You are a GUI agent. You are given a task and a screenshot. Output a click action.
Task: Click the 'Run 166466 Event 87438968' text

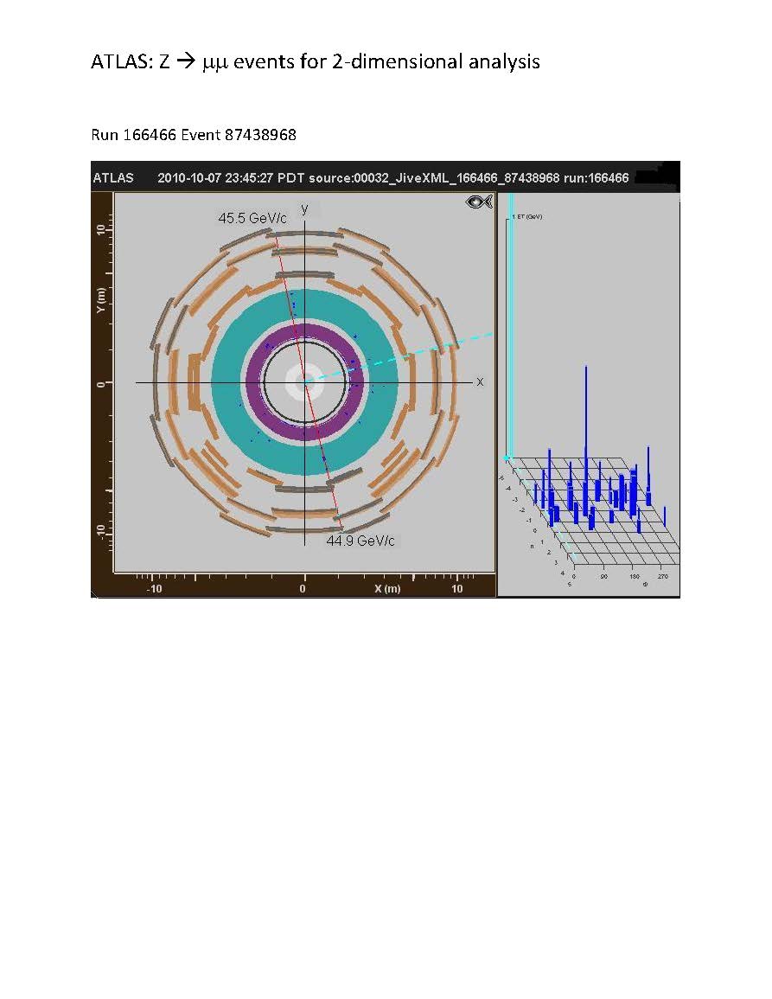coord(194,135)
